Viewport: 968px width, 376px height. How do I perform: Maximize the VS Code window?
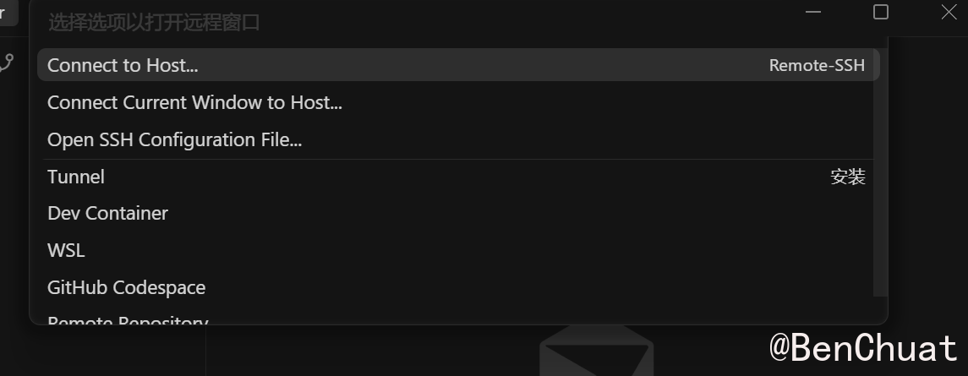881,12
